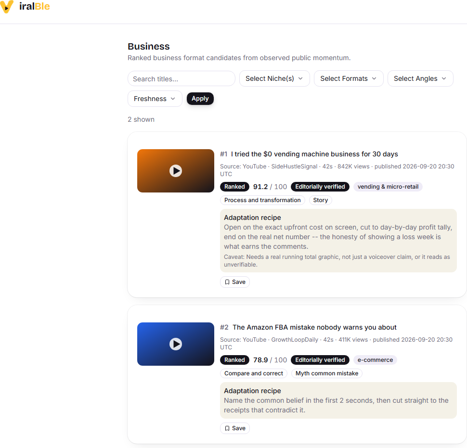This screenshot has height=448, width=467.
Task: Click bookmark icon on Amazon FBA card
Action: pos(227,428)
